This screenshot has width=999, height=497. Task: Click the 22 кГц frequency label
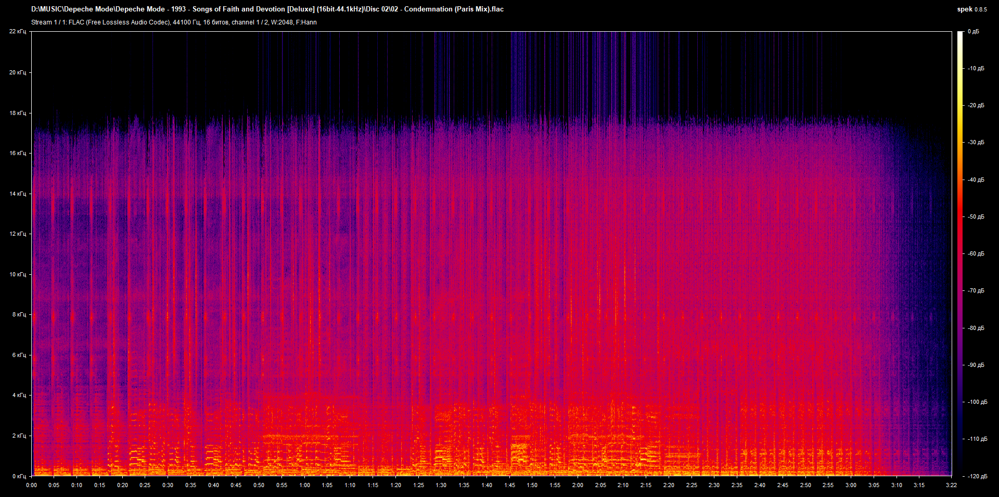pyautogui.click(x=17, y=32)
